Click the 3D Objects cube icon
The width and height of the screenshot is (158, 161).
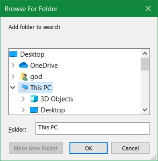click(34, 99)
